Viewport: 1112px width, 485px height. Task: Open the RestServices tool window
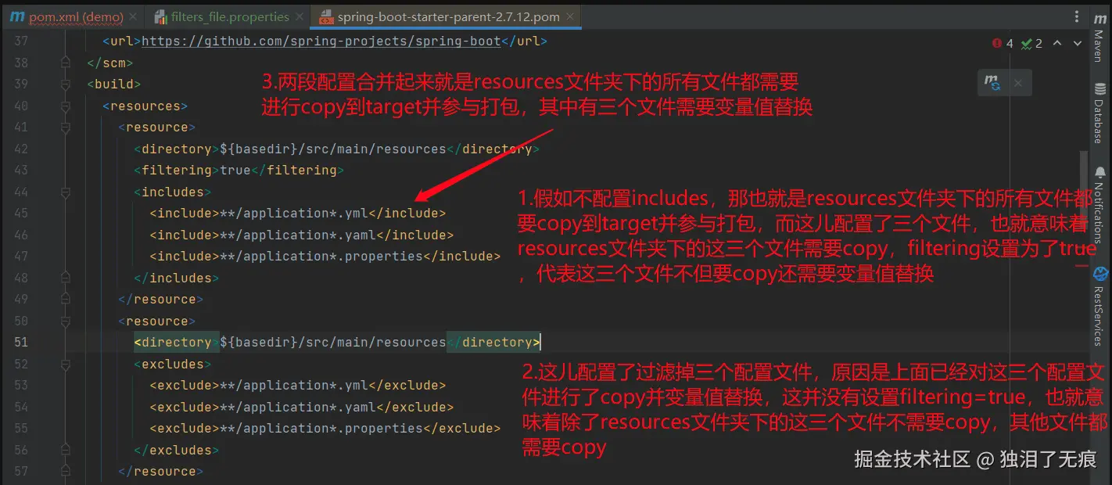coord(1100,307)
